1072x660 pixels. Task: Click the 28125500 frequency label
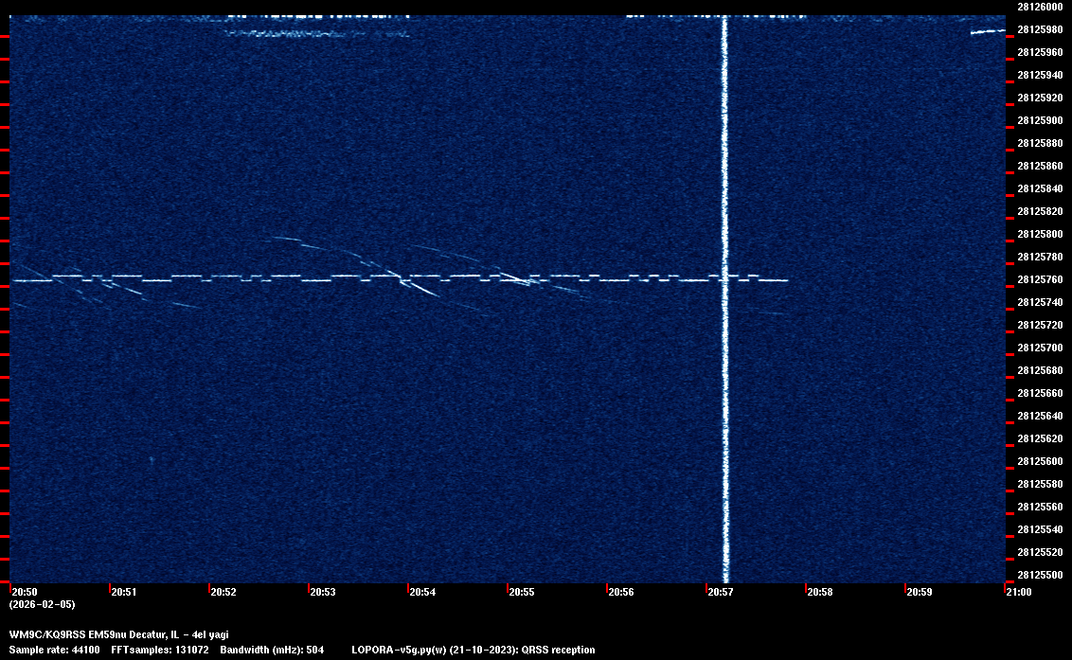(1039, 575)
